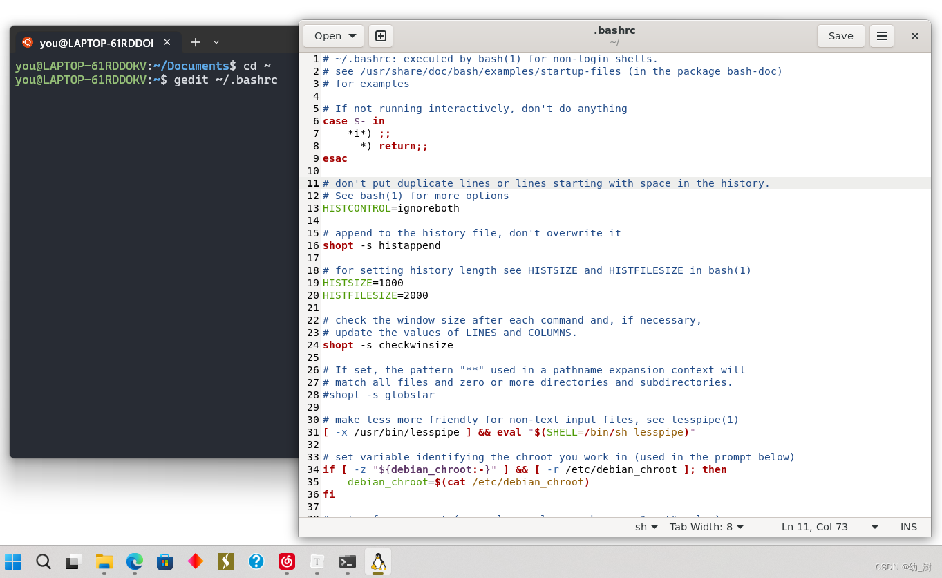The height and width of the screenshot is (578, 942).
Task: Close the you@LAPTOP terminal tab
Action: click(x=167, y=42)
